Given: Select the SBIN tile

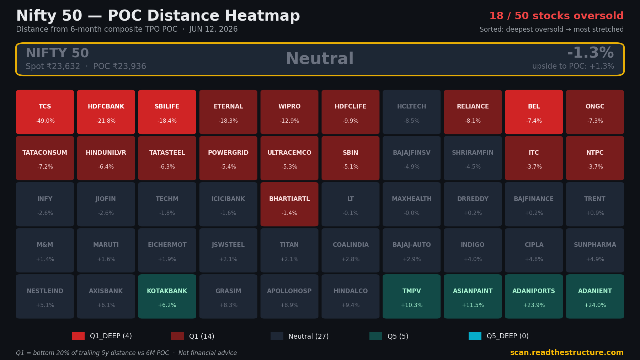Looking at the screenshot, I should pos(351,158).
